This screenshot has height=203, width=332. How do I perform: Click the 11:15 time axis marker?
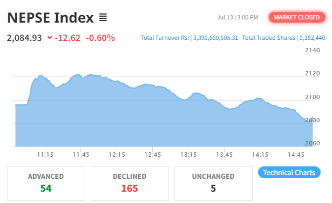click(x=45, y=155)
